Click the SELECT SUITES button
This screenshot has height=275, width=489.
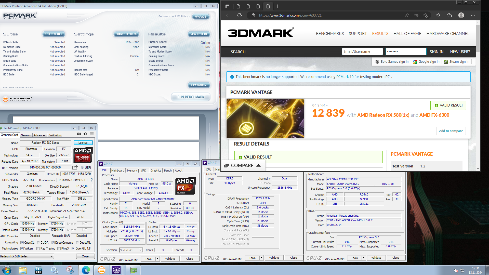point(54,34)
